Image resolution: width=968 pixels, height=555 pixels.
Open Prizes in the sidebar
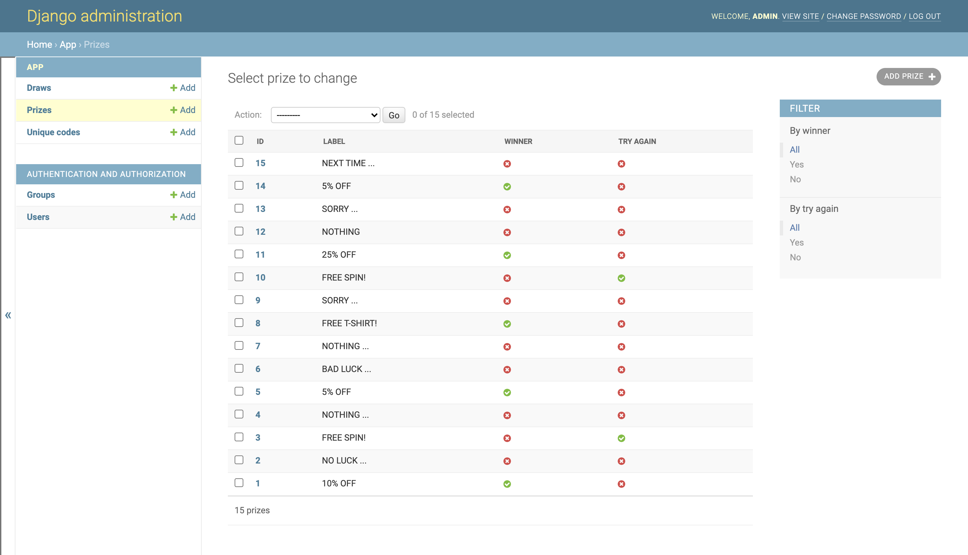(x=39, y=110)
